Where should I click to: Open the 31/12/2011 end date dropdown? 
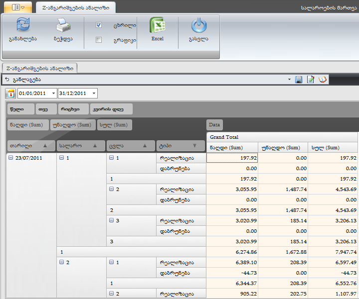pos(94,94)
